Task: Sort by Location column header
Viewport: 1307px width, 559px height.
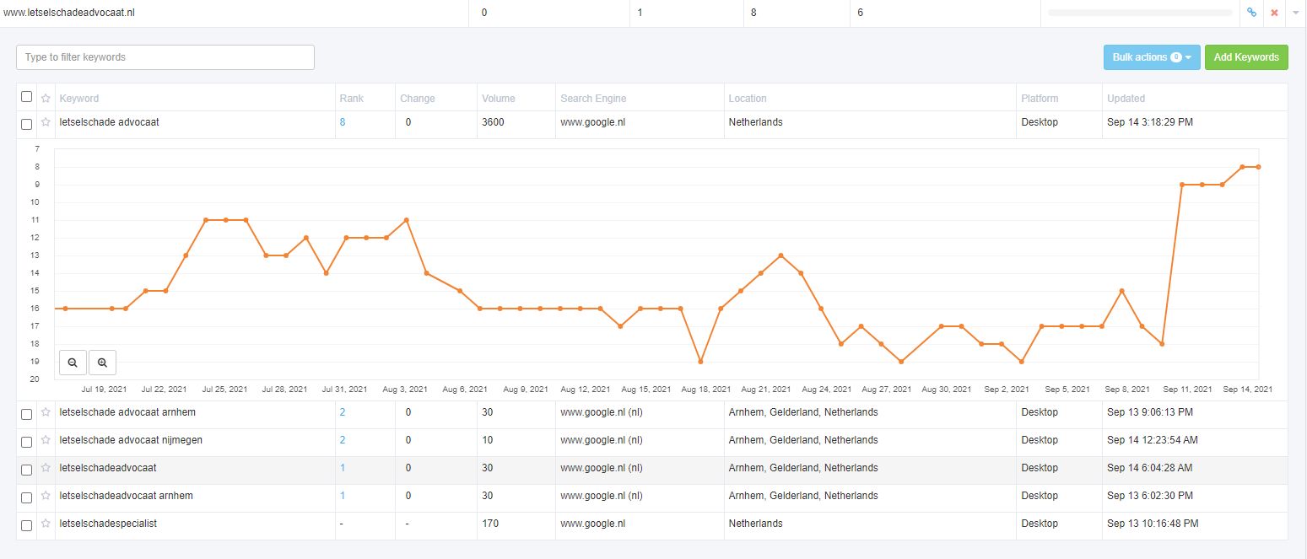Action: tap(748, 99)
